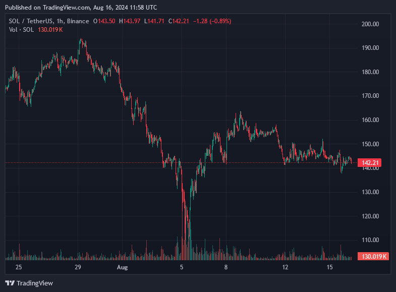Viewport: 396px width, 292px height.
Task: Click the 12 date label on time axis
Action: [x=285, y=267]
